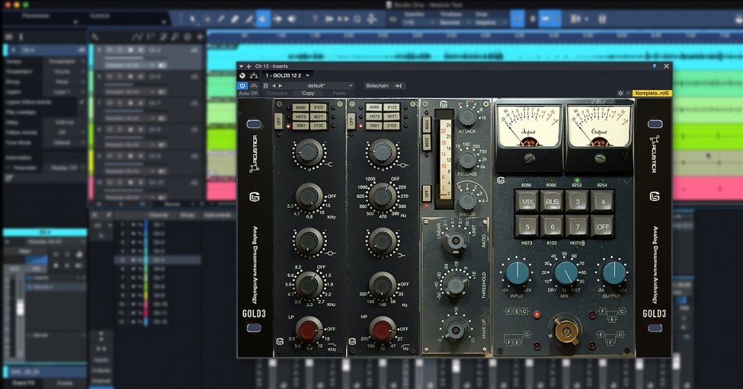Image resolution: width=743 pixels, height=389 pixels.
Task: Click the 8066 preamp selector on first EQ
Action: (x=300, y=107)
